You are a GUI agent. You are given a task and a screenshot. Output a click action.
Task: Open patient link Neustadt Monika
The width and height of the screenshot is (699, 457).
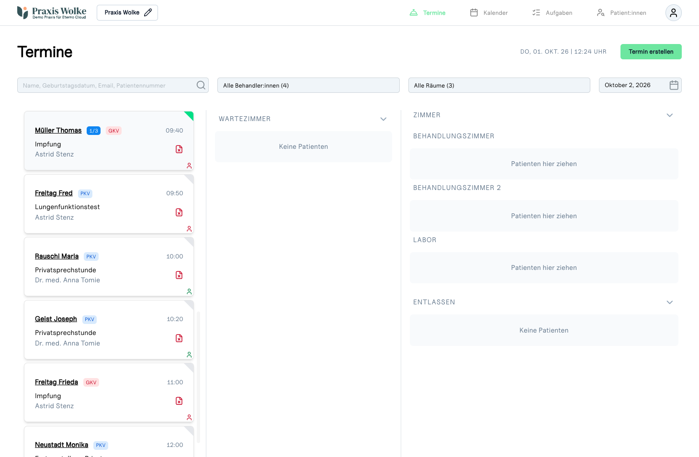click(x=61, y=445)
